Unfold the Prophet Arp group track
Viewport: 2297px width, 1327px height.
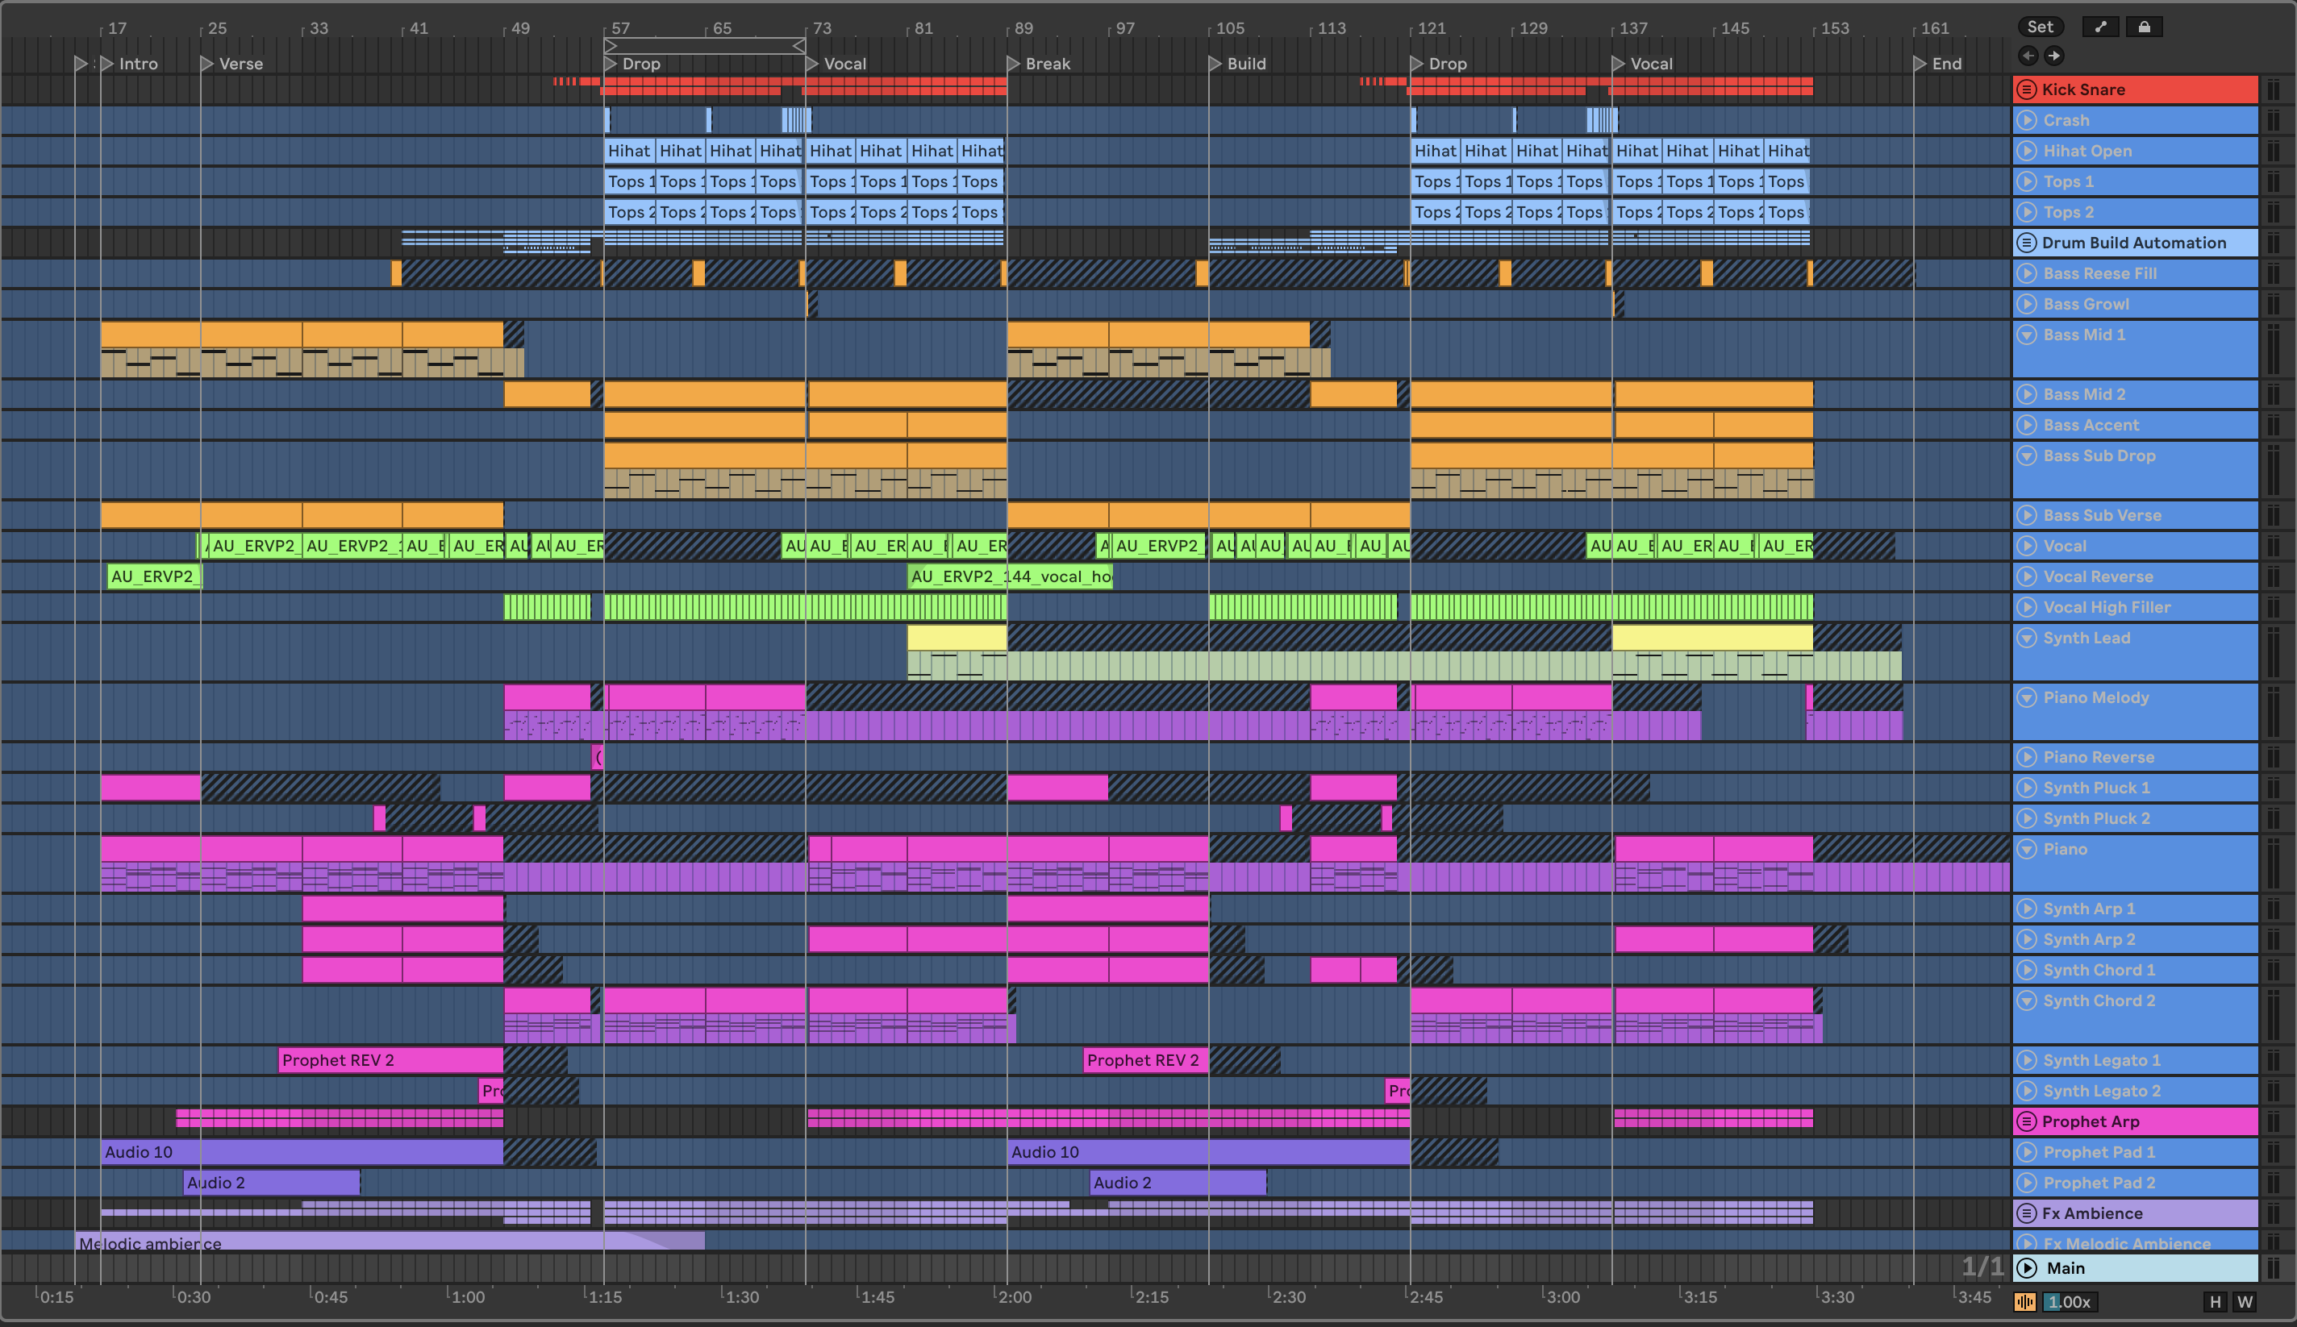[2026, 1121]
